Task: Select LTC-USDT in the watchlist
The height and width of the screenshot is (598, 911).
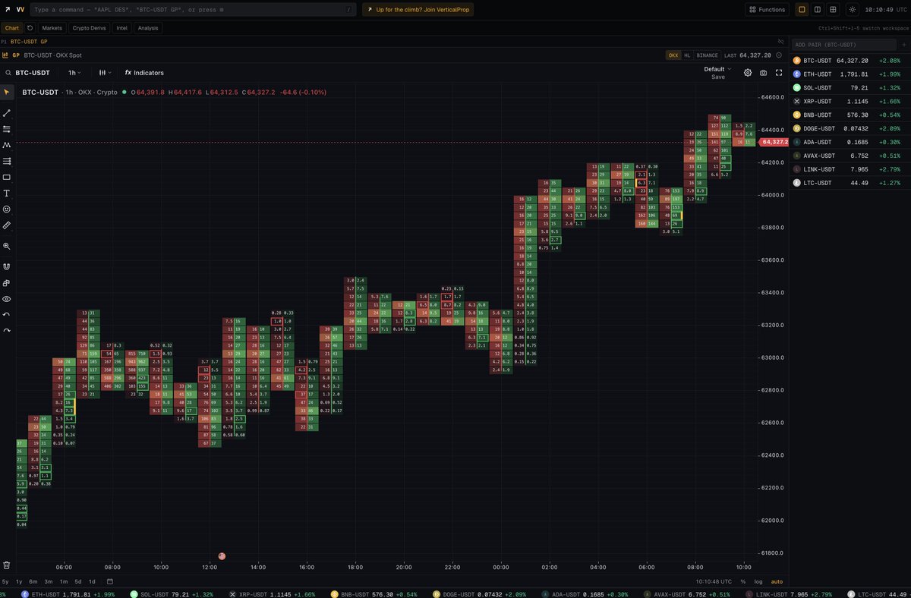Action: pos(850,183)
